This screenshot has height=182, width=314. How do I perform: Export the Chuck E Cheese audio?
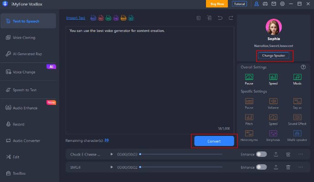276,154
